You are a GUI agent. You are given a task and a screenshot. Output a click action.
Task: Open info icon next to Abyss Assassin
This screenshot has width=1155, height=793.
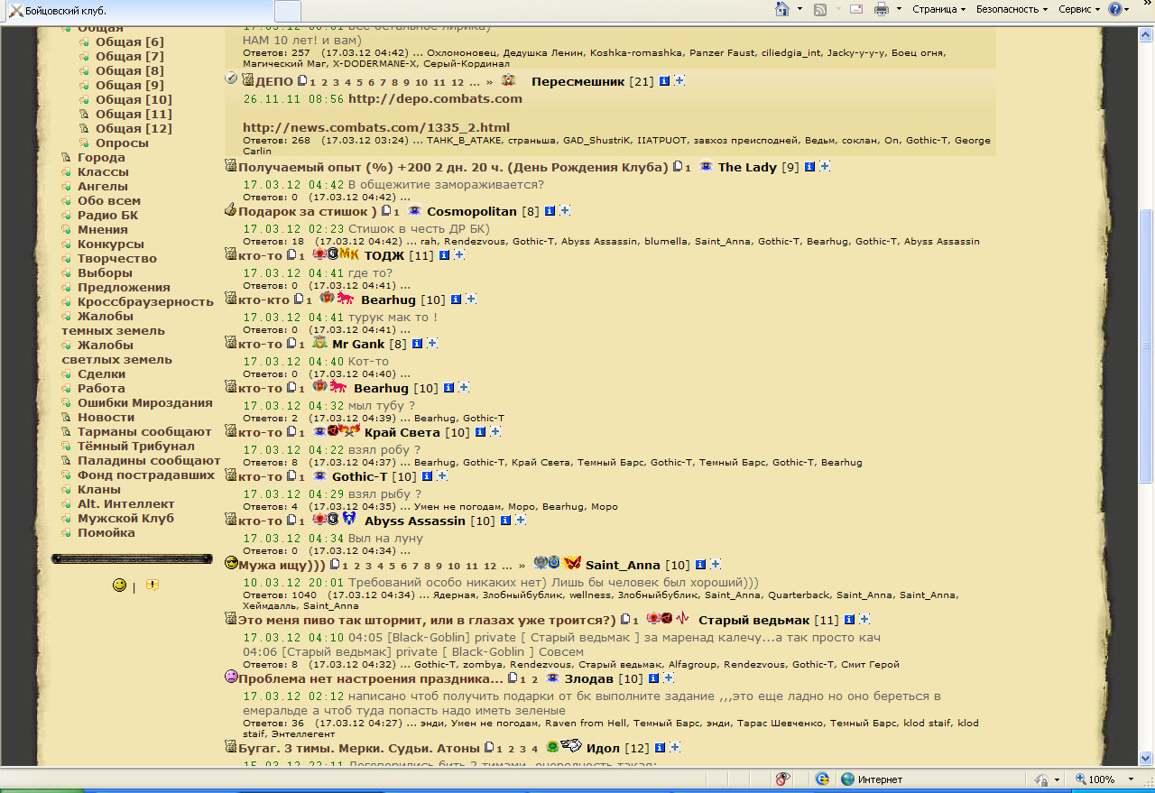(x=505, y=521)
